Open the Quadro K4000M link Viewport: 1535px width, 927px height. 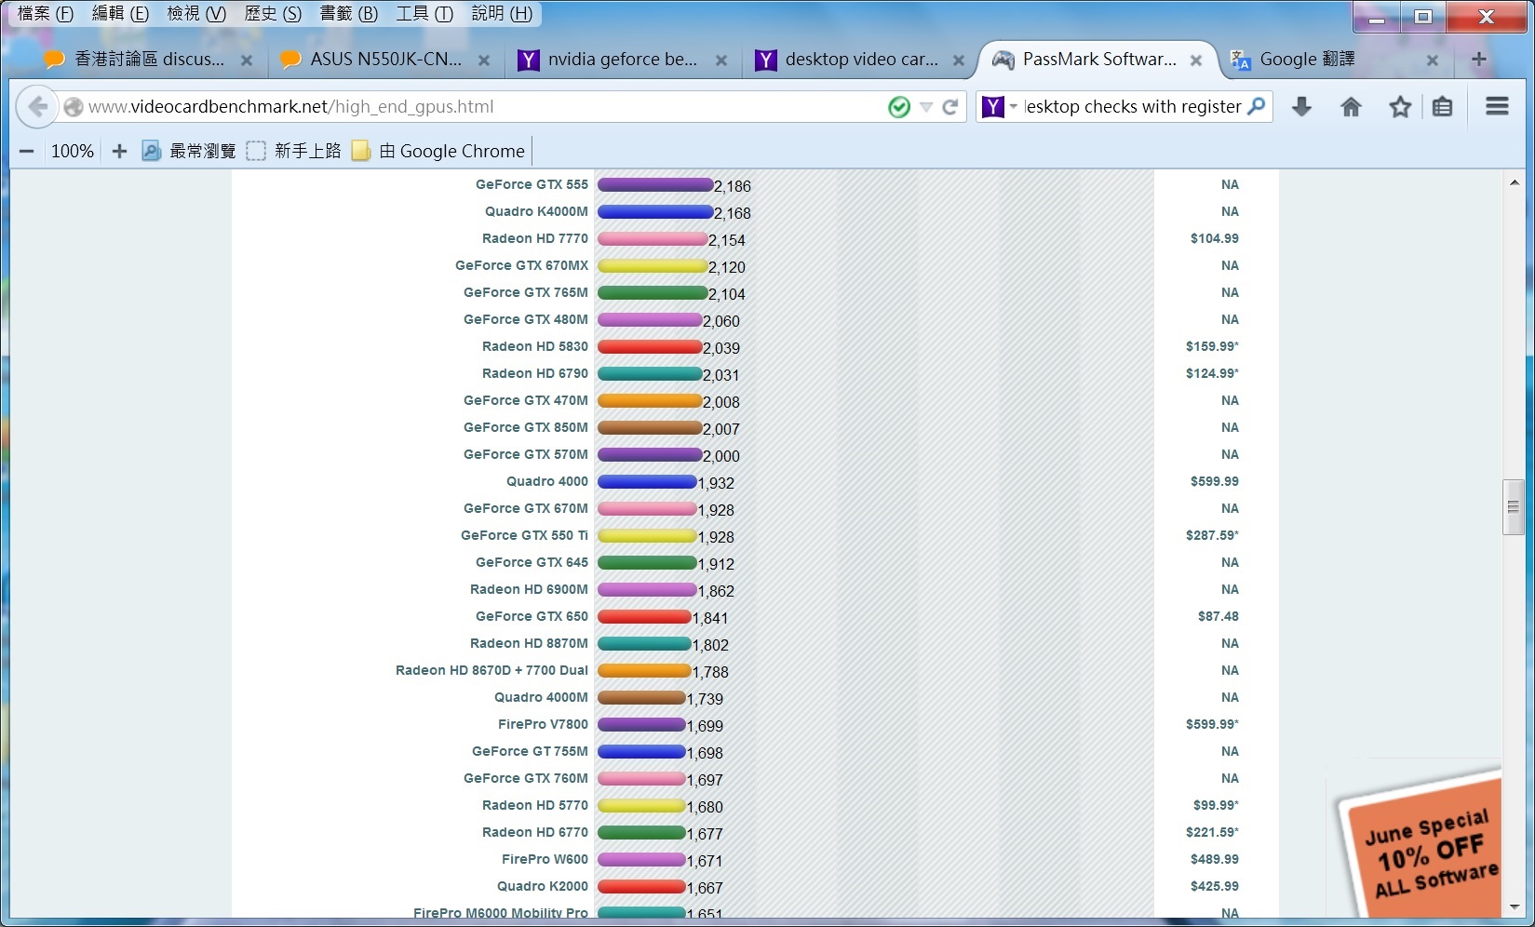pos(536,211)
